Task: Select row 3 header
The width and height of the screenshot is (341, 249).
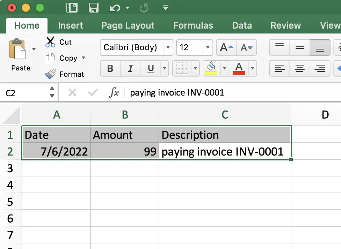Action: click(x=10, y=168)
